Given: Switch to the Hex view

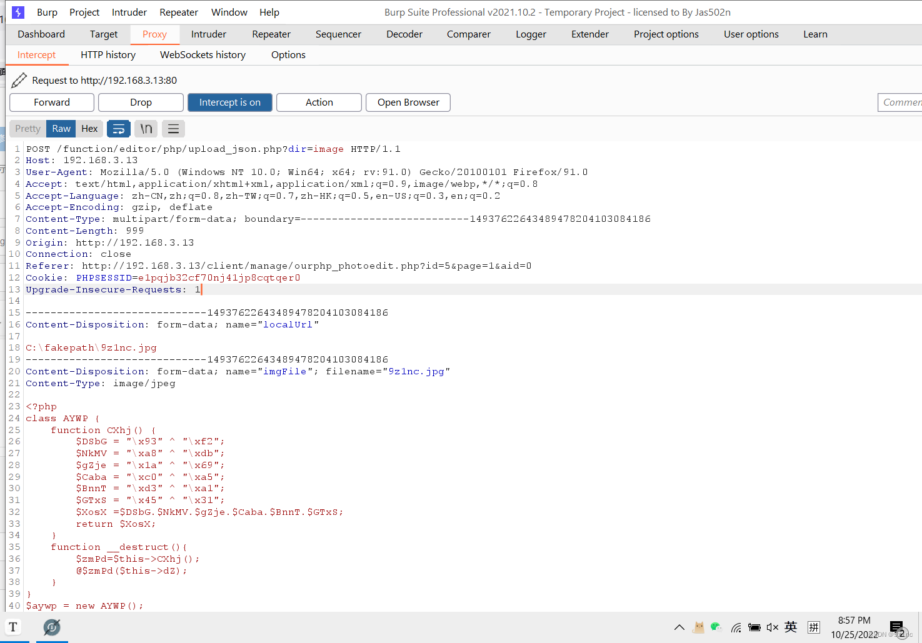Looking at the screenshot, I should coord(89,129).
